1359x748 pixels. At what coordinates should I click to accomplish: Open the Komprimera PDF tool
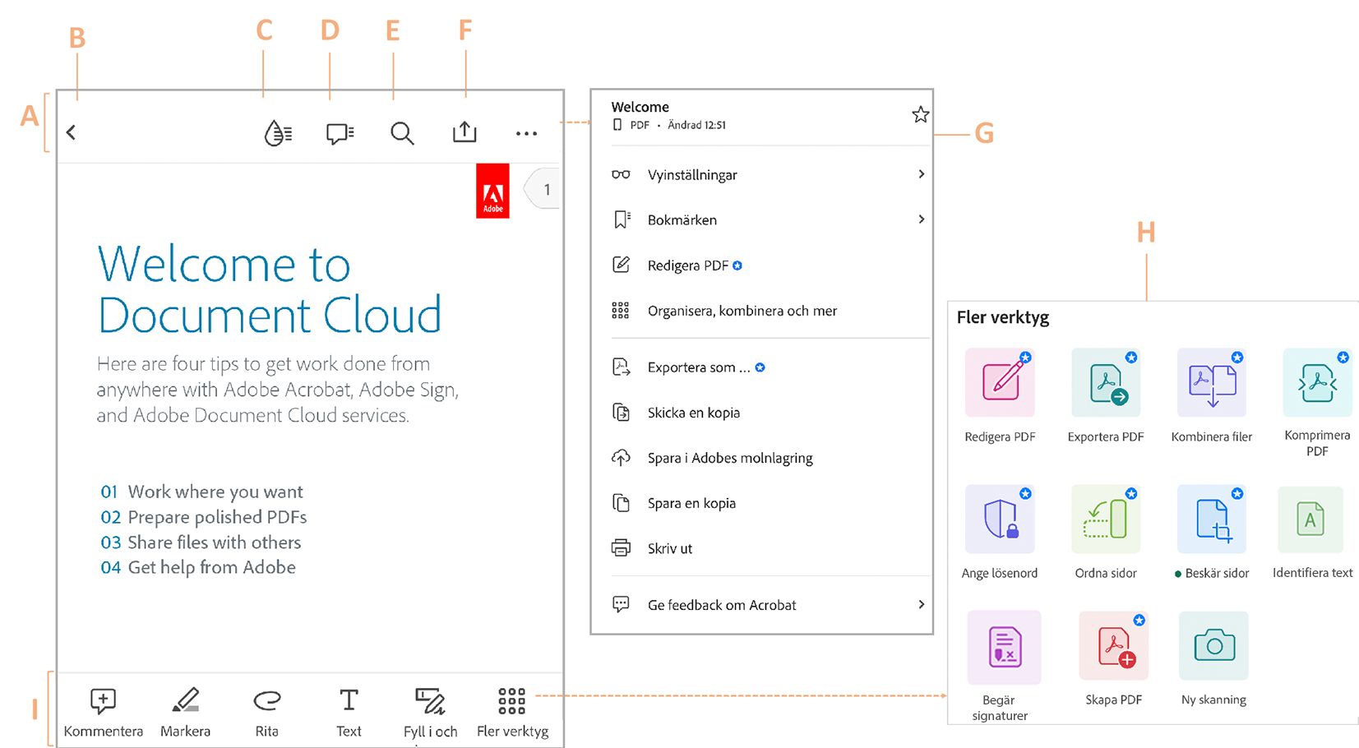[1316, 382]
